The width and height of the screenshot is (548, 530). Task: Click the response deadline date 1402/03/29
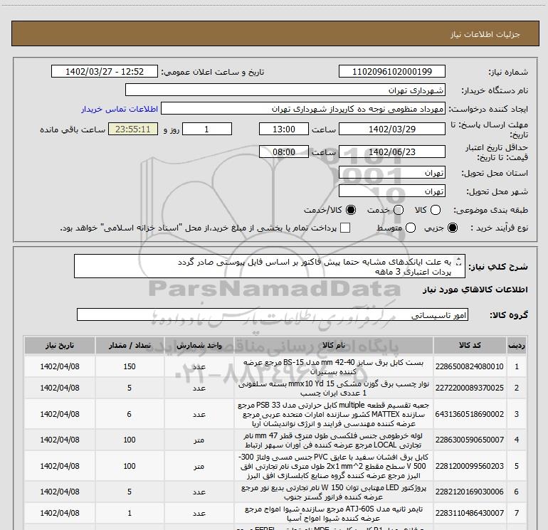point(391,129)
